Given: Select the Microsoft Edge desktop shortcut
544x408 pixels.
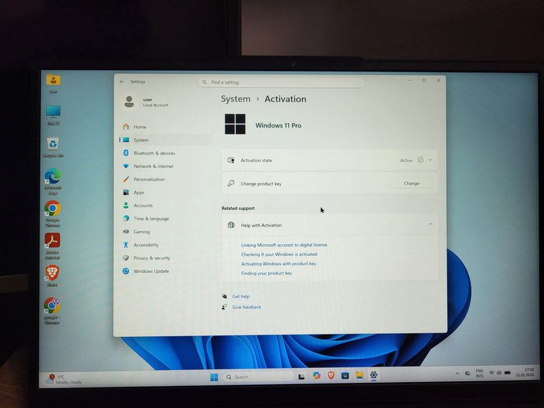Looking at the screenshot, I should pyautogui.click(x=52, y=181).
